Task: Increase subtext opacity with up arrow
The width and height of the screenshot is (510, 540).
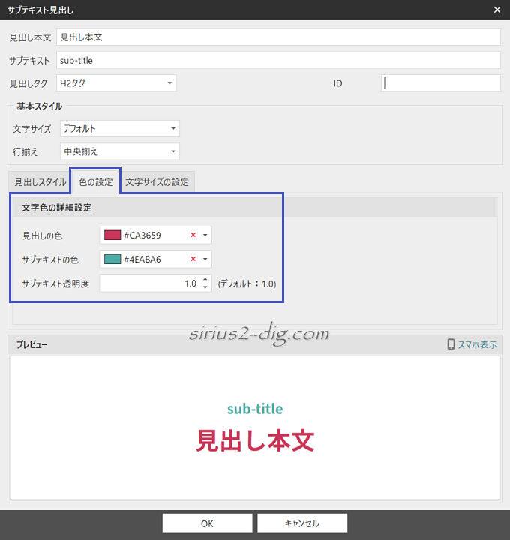Action: click(205, 280)
